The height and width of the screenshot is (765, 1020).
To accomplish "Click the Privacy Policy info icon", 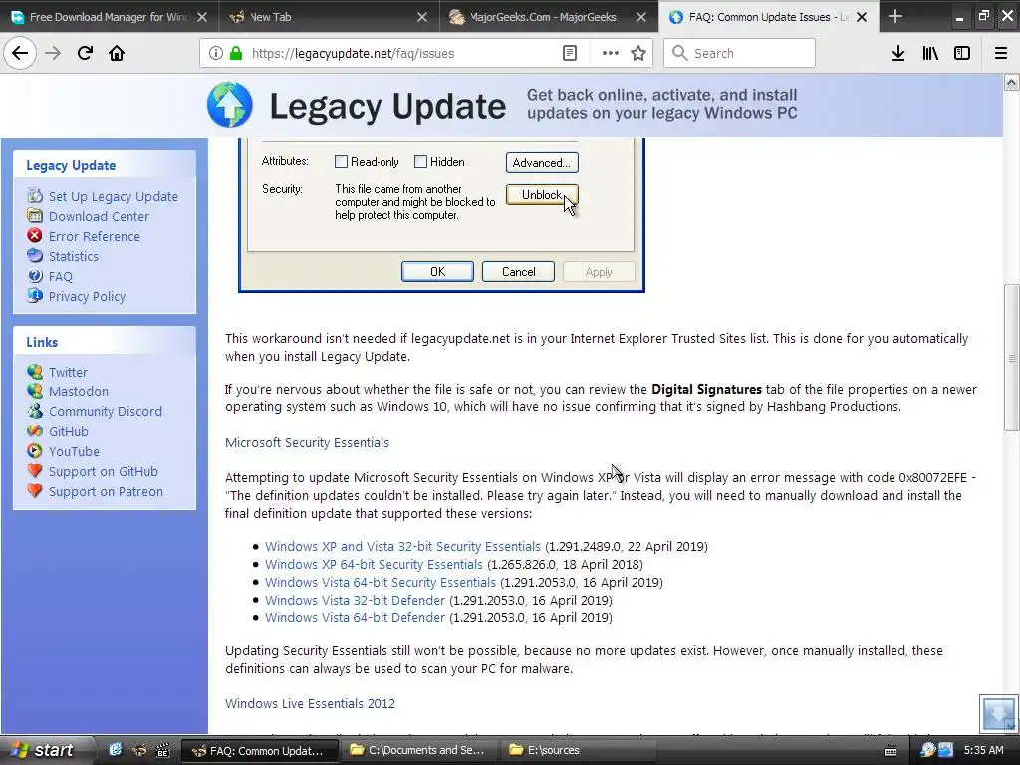I will point(35,295).
